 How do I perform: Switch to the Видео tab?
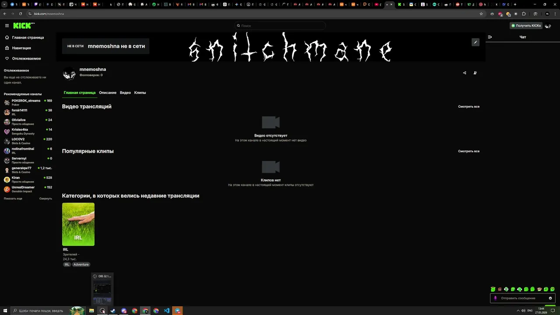[126, 93]
